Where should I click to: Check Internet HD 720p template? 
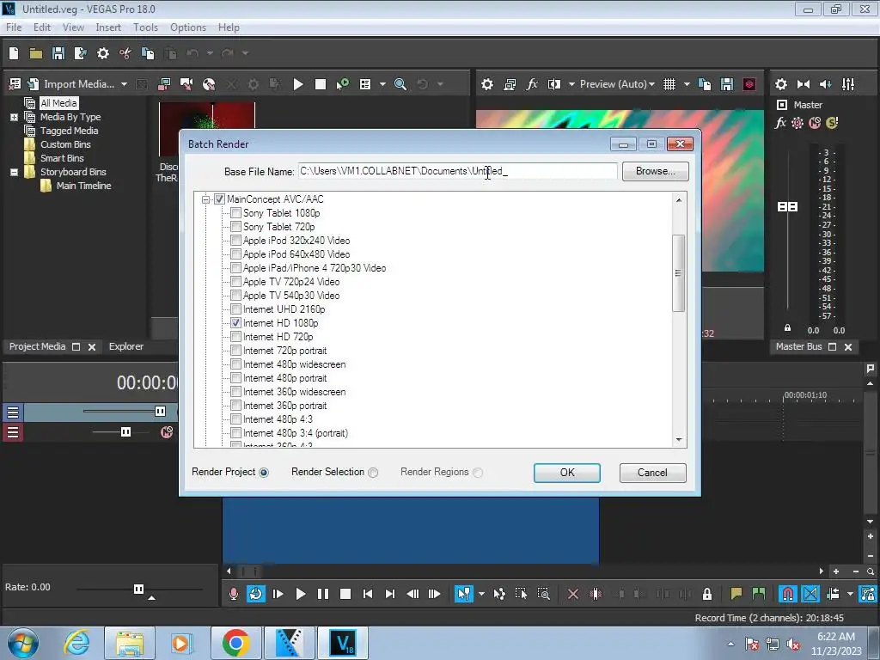(x=235, y=337)
